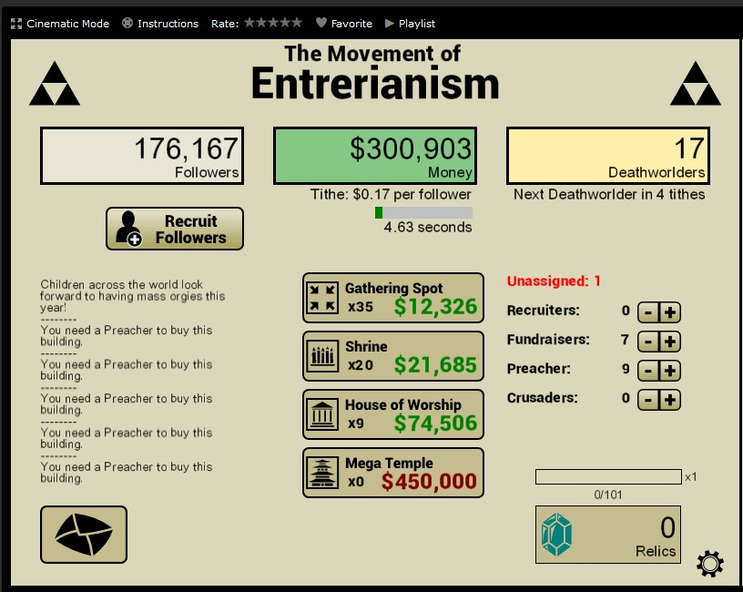Rate the game five stars

(x=297, y=23)
